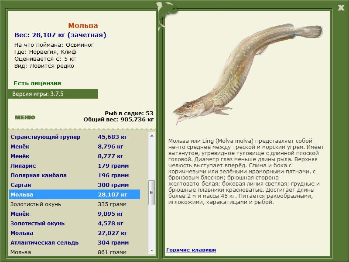349x262 pixels.
Task: Select the highlighted Мольва 28,107 кг row
Action: coord(75,194)
